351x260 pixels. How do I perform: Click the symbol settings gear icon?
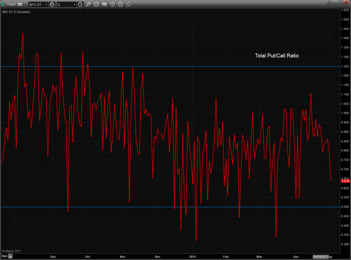click(52, 4)
